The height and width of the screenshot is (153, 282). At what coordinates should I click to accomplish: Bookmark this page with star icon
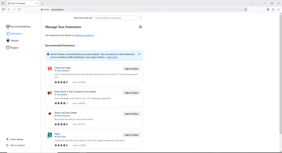(246, 9)
